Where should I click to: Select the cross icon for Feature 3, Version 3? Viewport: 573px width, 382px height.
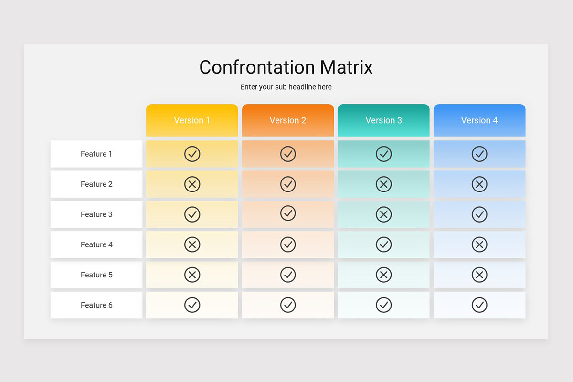[x=384, y=214]
